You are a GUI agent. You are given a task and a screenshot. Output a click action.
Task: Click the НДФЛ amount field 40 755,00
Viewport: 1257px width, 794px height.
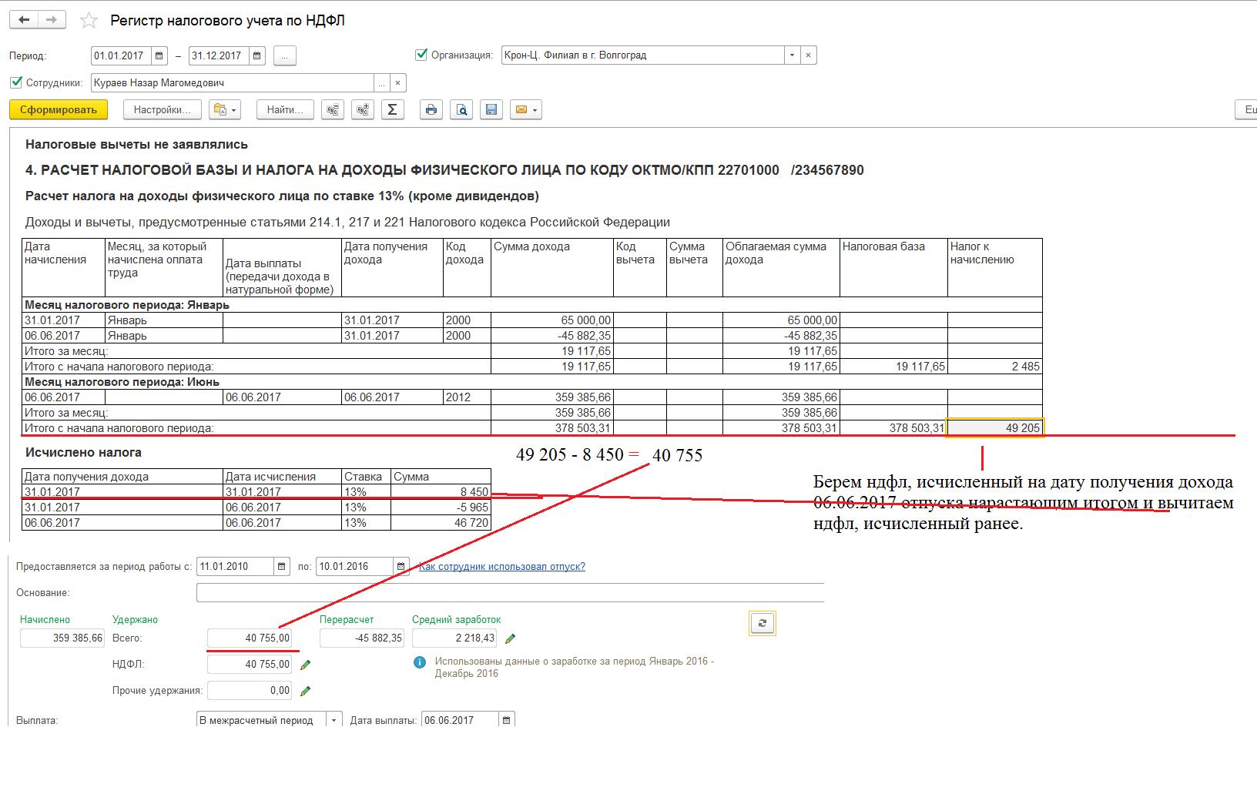click(250, 665)
